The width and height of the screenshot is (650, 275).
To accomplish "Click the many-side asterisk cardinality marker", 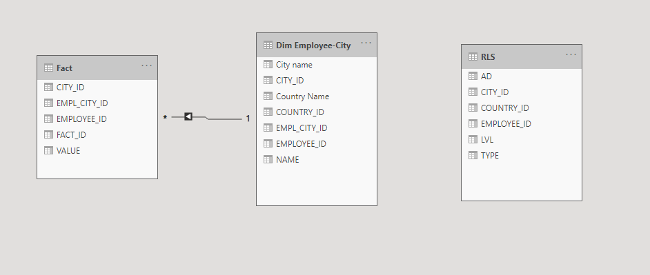I will click(x=165, y=118).
